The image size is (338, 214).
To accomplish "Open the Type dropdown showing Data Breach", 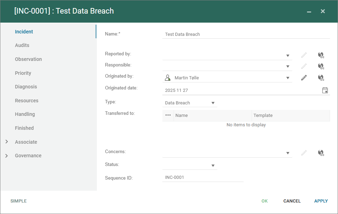I will (x=213, y=103).
